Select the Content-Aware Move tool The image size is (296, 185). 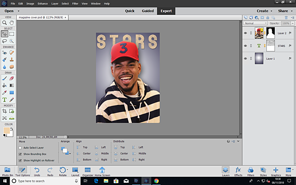(x=4, y=118)
